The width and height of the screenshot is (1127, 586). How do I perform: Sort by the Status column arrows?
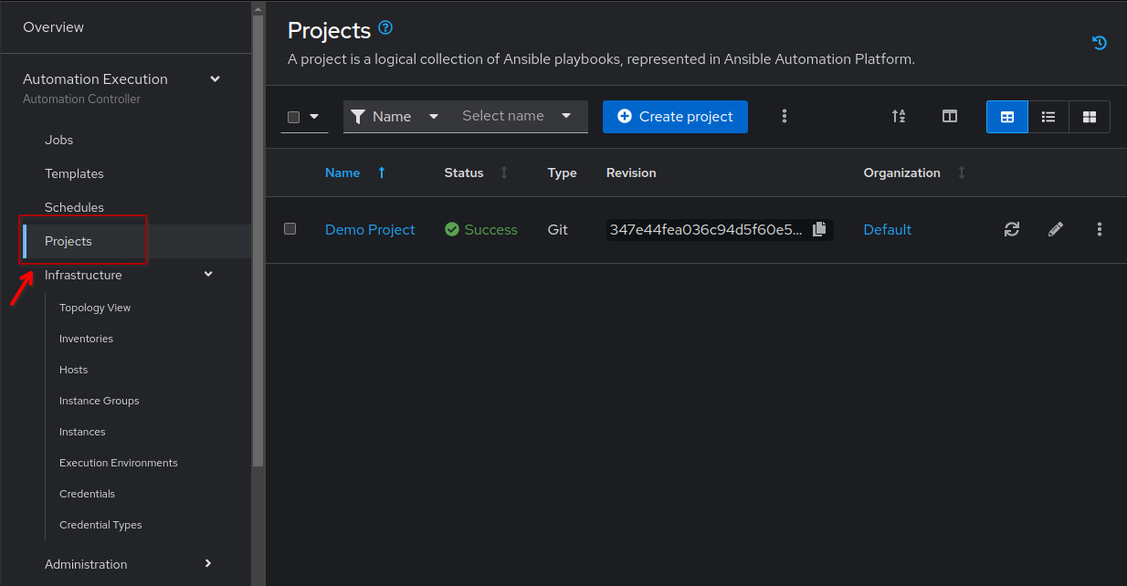pos(504,173)
